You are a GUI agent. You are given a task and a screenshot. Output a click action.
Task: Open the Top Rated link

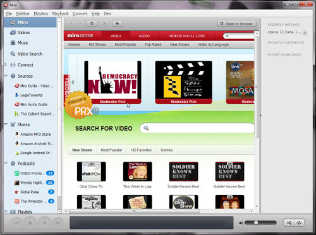coord(153,45)
